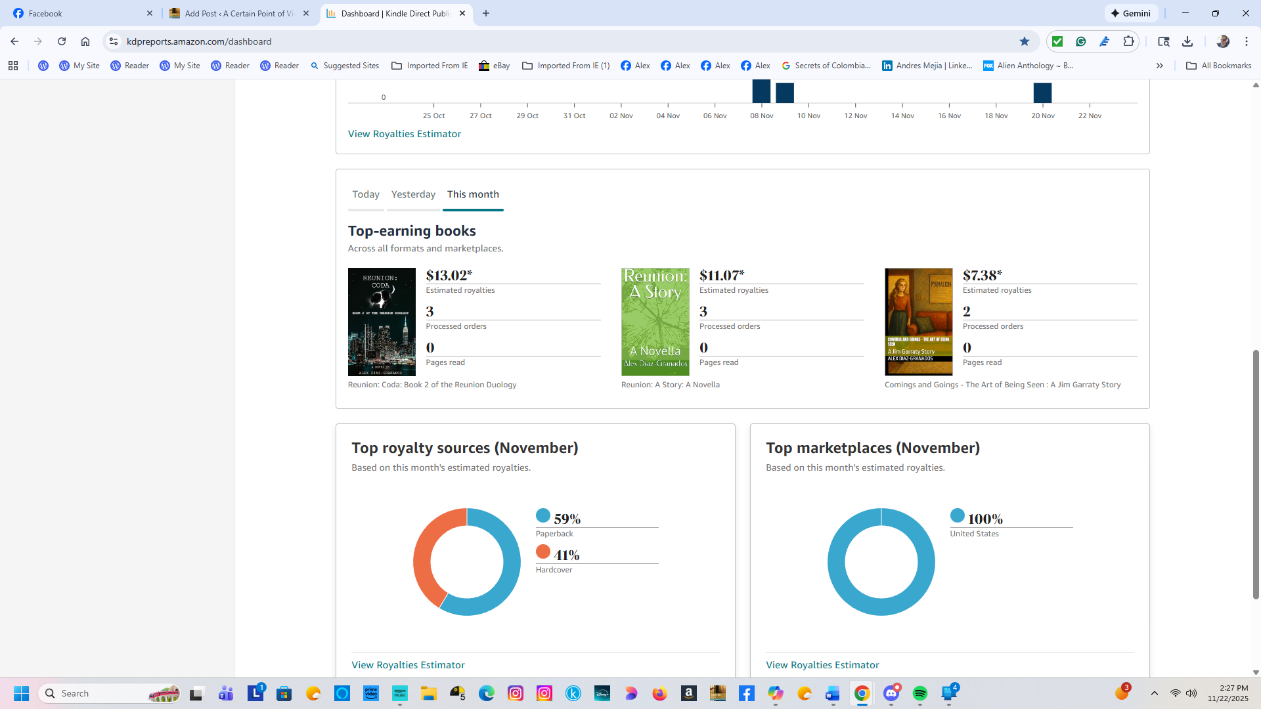The width and height of the screenshot is (1261, 709).
Task: Click the browser home button
Action: point(85,41)
